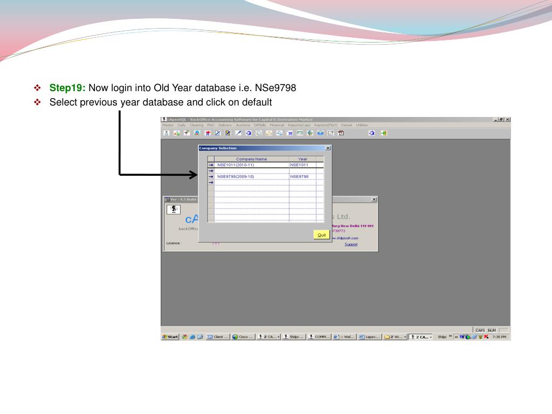Screen dimensions: 552x414
Task: Click the white notepad with pencil icon
Action: click(x=331, y=133)
